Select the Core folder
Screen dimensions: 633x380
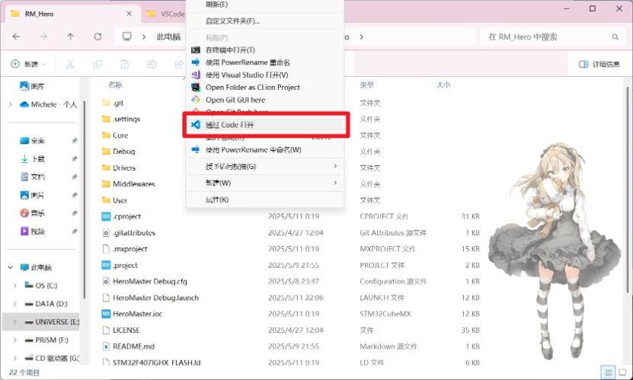point(115,135)
